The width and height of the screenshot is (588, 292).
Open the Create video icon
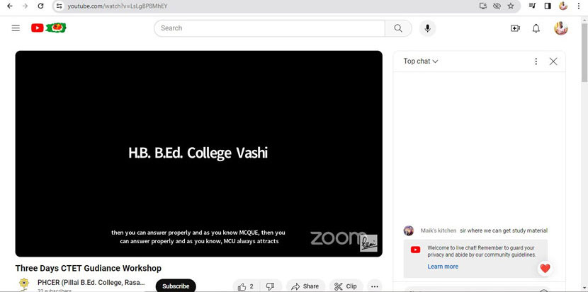pos(515,28)
